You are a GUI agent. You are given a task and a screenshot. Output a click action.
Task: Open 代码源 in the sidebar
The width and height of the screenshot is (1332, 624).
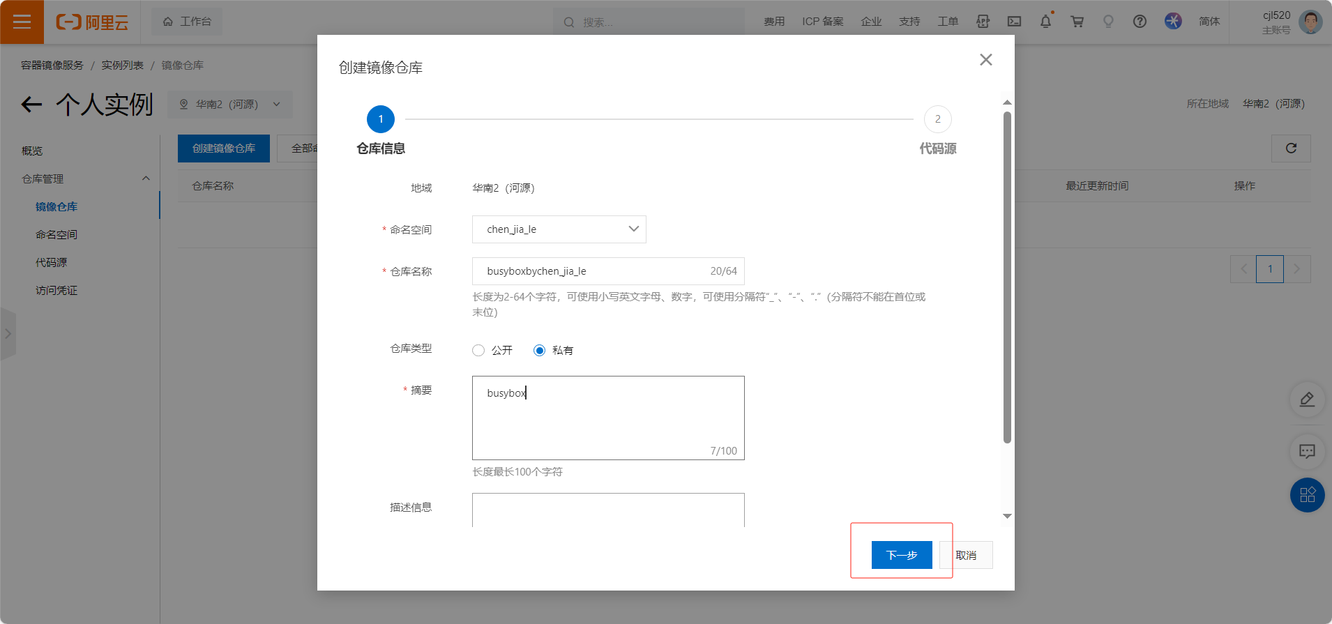tap(52, 262)
